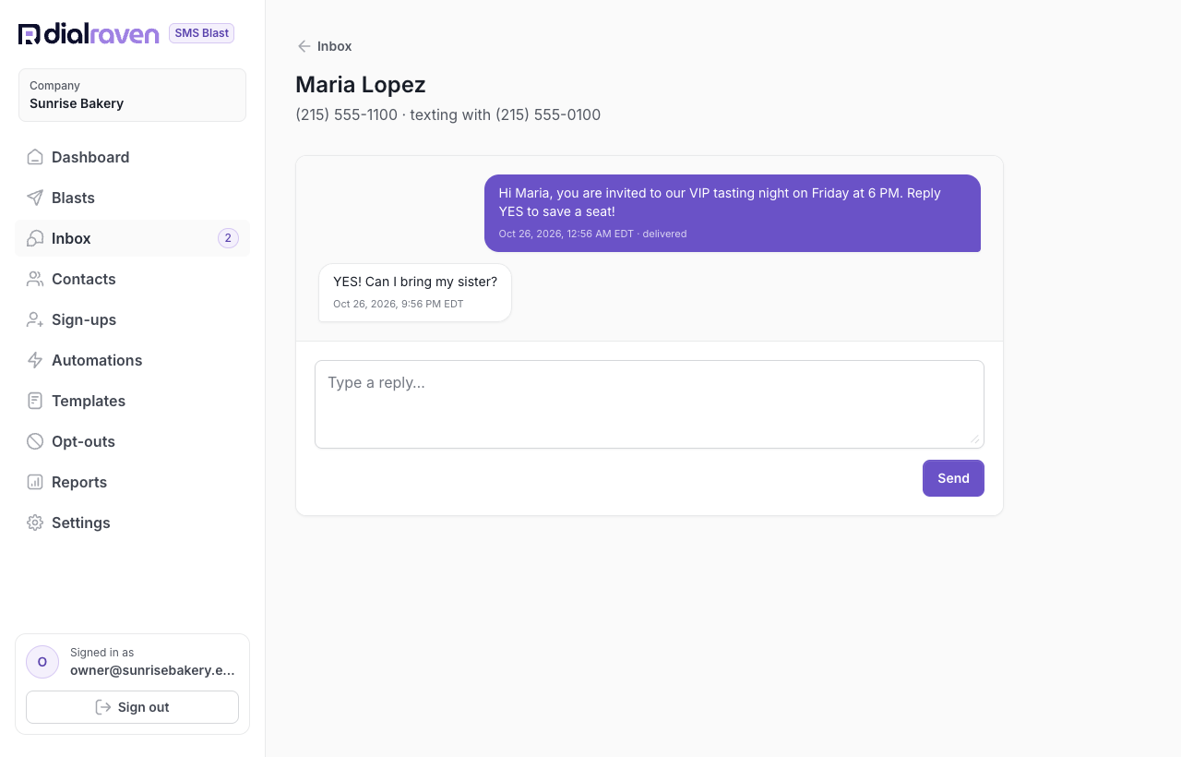The image size is (1181, 757).
Task: Click the Sign-ups user-plus icon
Action: coord(35,319)
